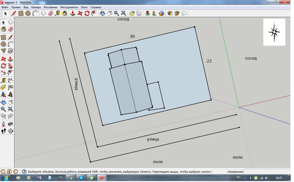Open the Инструменты menu
Viewport: 294px width, 182px height.
click(69, 7)
